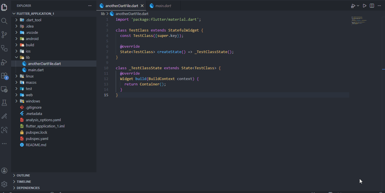
Task: Split the editor with the split icon
Action: (372, 5)
